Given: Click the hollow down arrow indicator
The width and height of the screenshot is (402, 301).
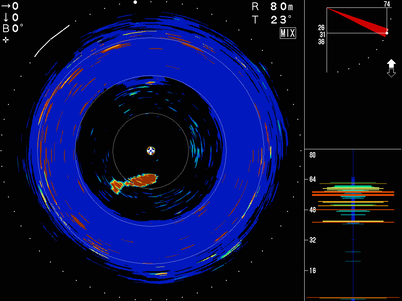Looking at the screenshot, I should pos(391,73).
